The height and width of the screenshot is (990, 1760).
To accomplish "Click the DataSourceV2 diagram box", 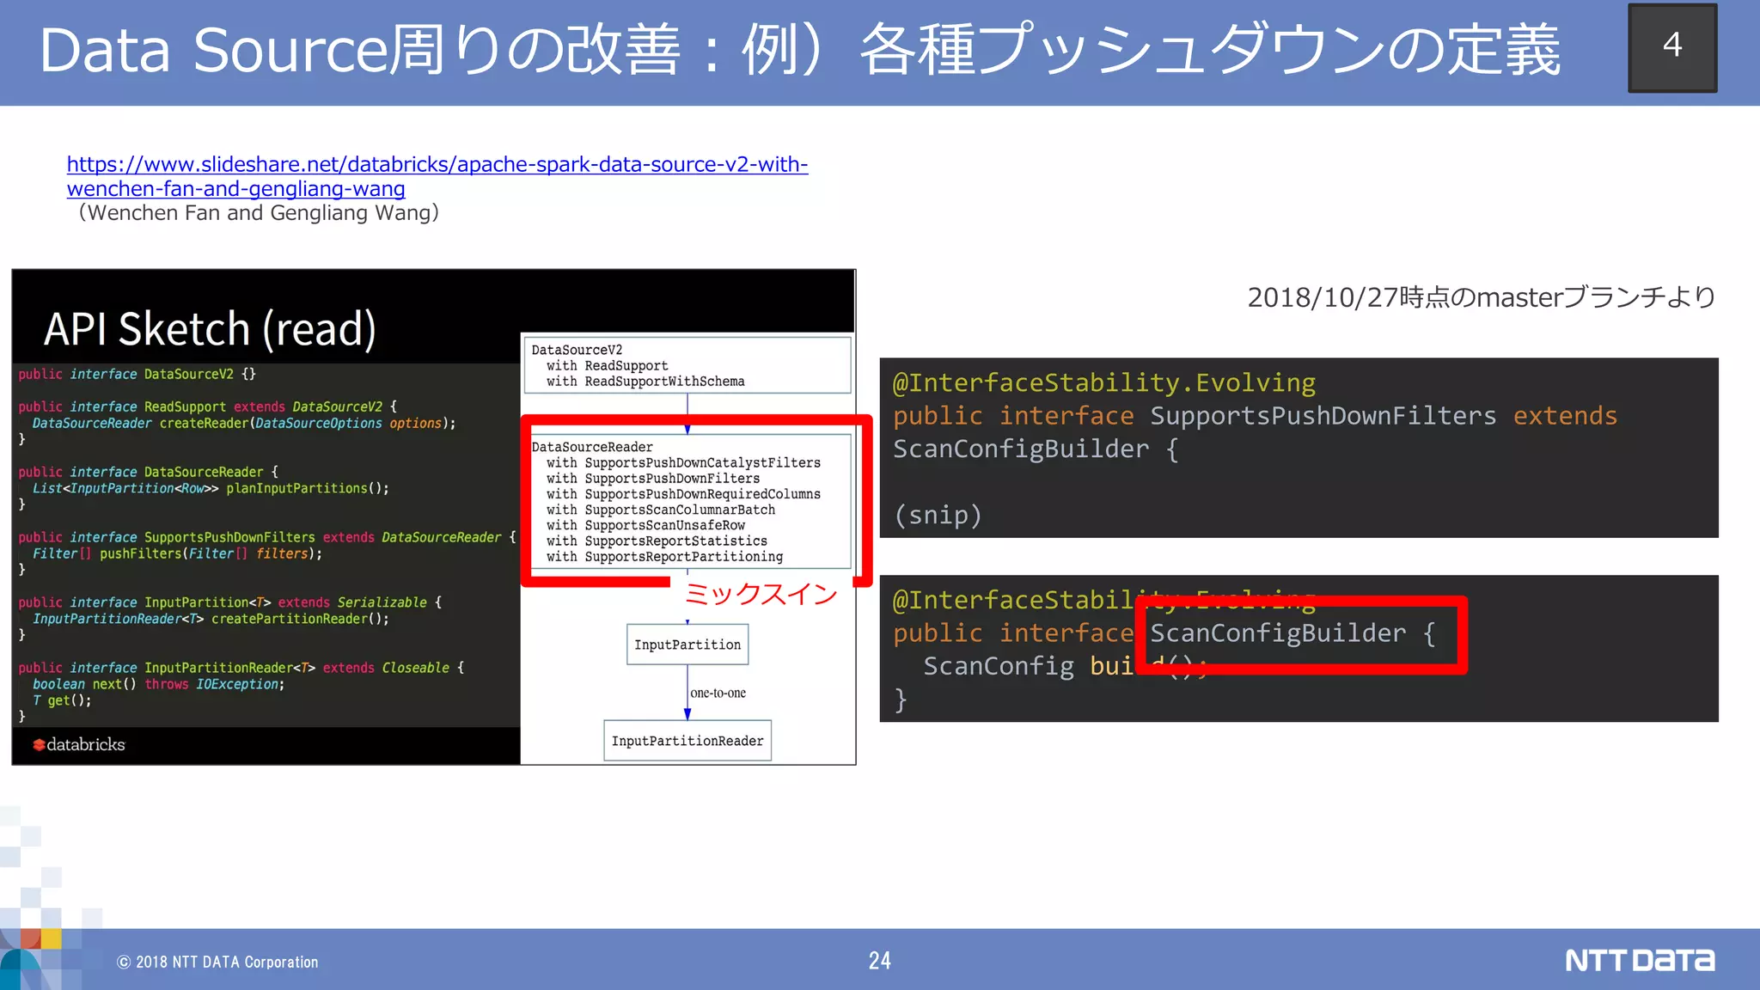I will (687, 365).
